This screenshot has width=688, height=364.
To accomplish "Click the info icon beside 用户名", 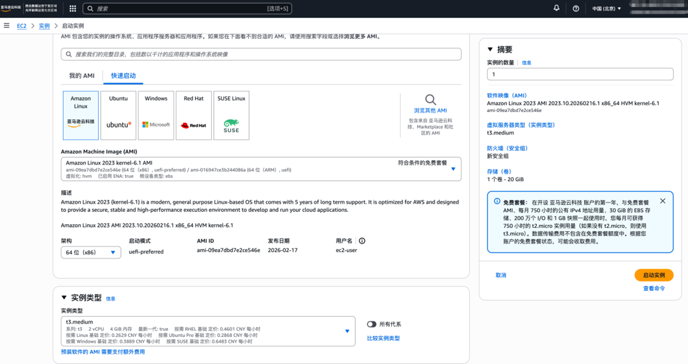I will click(362, 241).
